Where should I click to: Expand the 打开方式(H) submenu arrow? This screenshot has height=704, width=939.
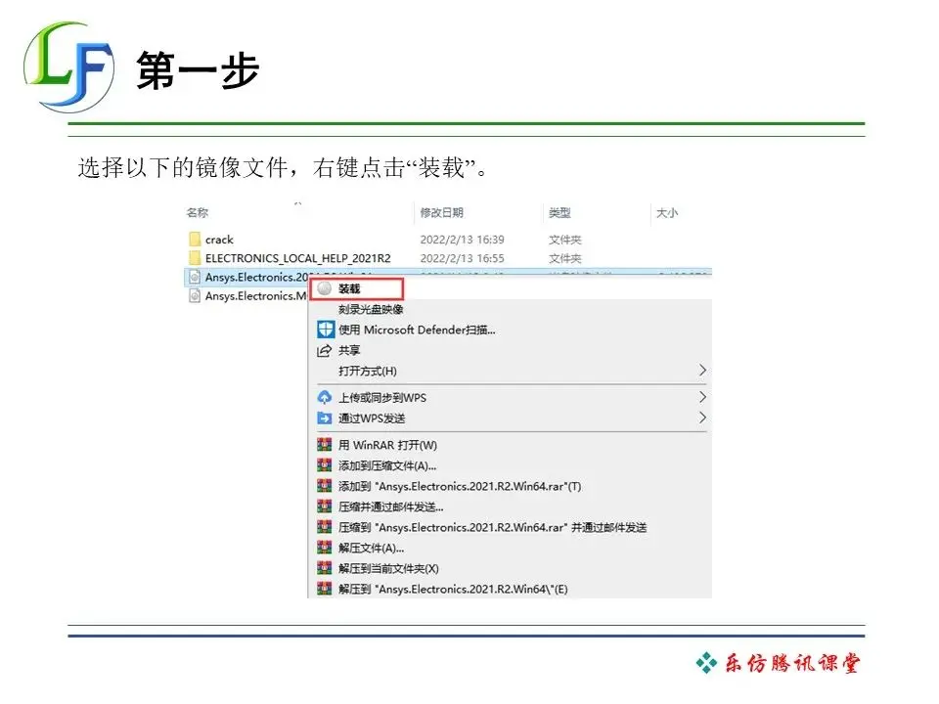coord(702,371)
